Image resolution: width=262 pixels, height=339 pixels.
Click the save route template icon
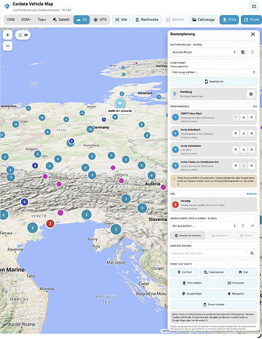pos(243,52)
